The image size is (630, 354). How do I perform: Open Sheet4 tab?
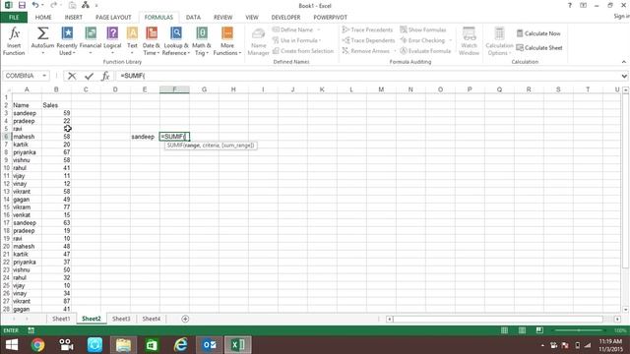[151, 319]
